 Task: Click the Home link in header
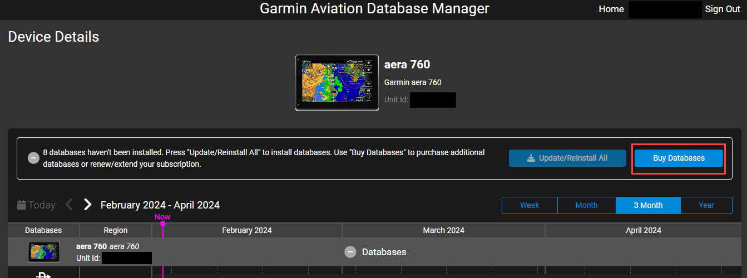pyautogui.click(x=611, y=9)
